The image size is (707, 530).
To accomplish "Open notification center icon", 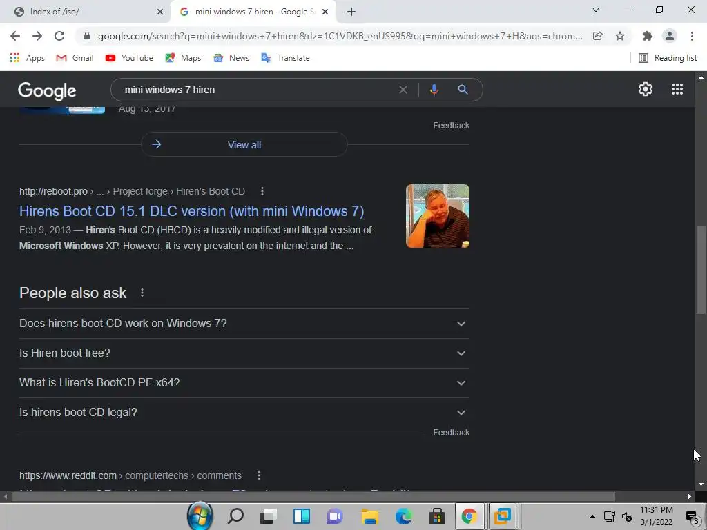I will coord(692,518).
